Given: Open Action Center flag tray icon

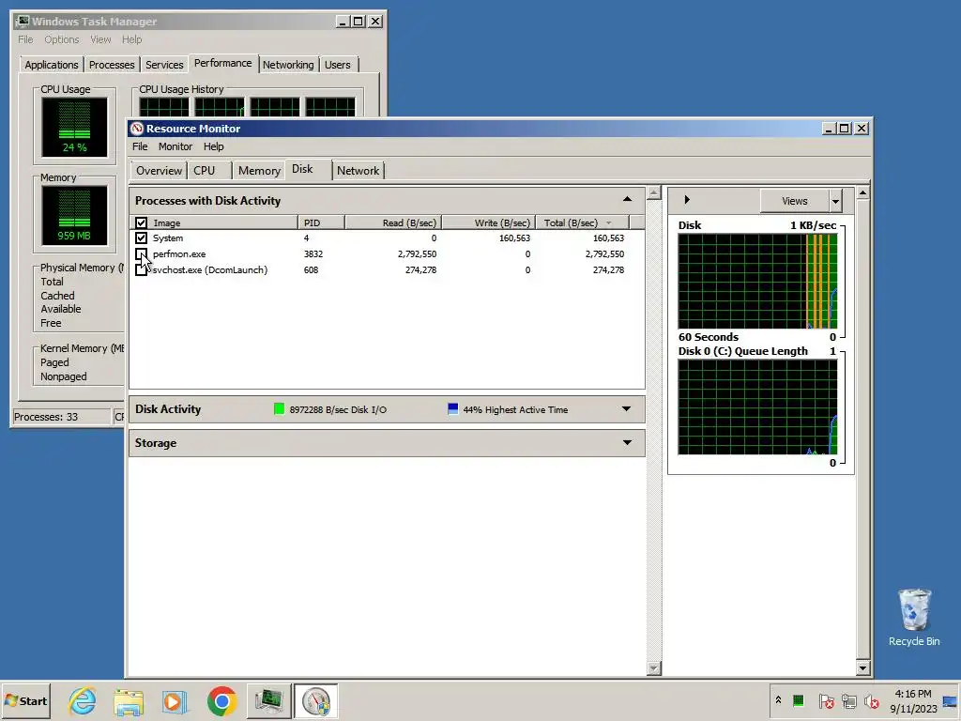Looking at the screenshot, I should [x=826, y=700].
